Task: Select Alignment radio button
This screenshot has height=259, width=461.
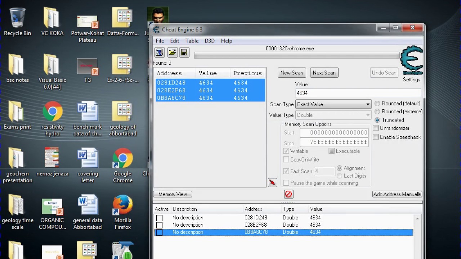Action: pos(339,168)
